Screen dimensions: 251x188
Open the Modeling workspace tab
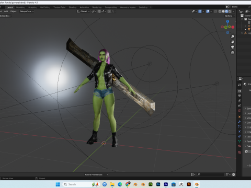(20, 7)
